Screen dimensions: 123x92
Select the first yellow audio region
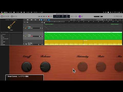pos(64,42)
